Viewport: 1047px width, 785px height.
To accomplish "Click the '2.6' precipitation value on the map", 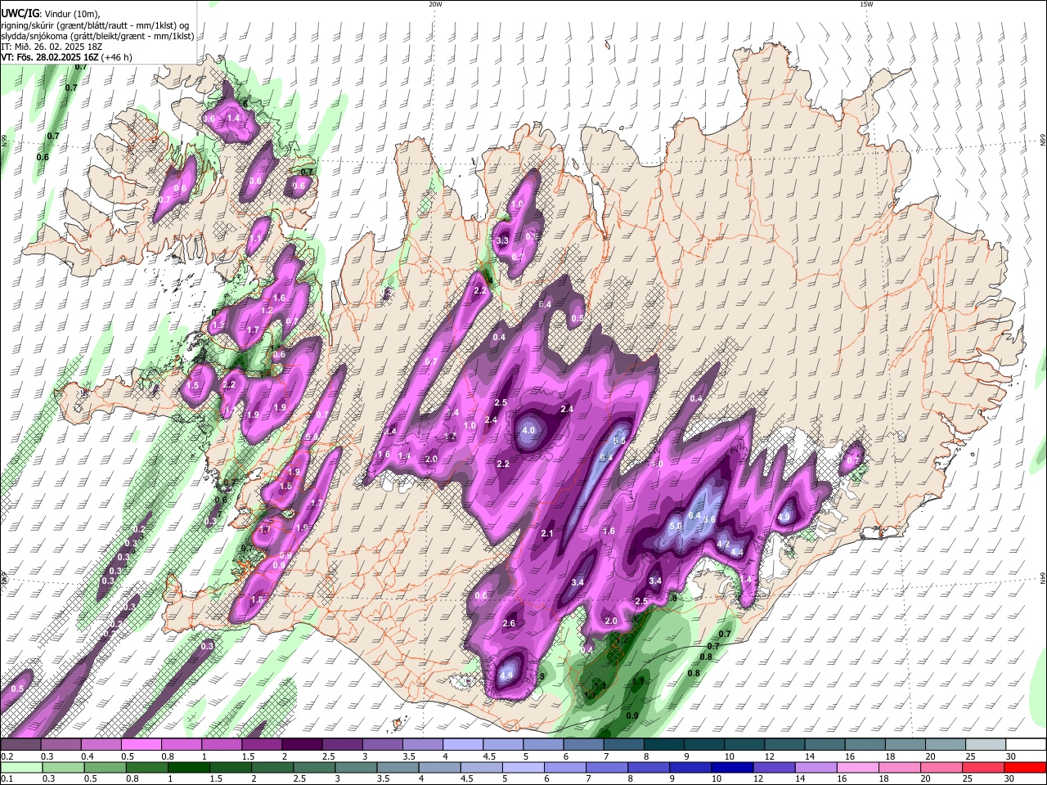I will coord(509,623).
